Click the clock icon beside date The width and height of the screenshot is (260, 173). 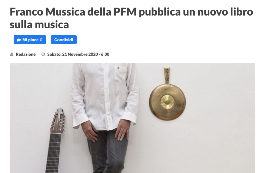point(43,54)
